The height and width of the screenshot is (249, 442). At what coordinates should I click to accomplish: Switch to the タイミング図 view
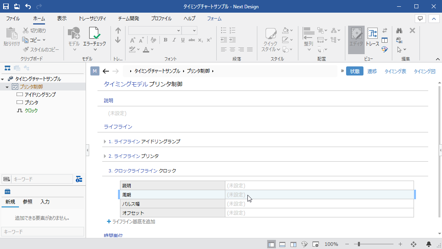(425, 72)
